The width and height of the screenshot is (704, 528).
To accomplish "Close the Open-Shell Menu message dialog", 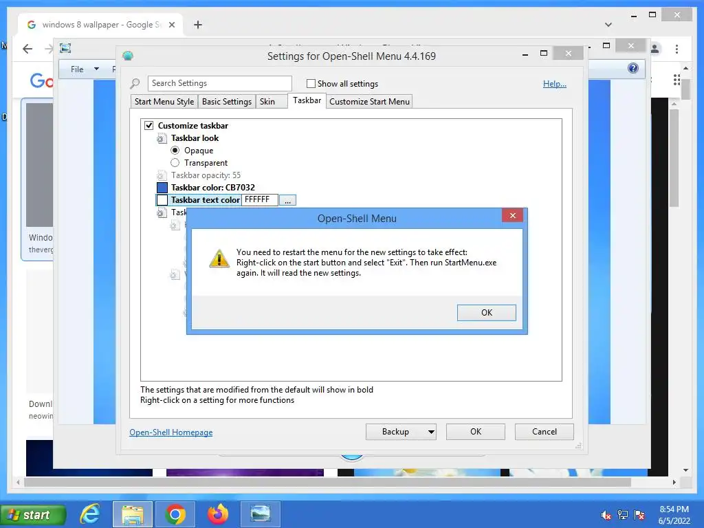I will pyautogui.click(x=512, y=215).
